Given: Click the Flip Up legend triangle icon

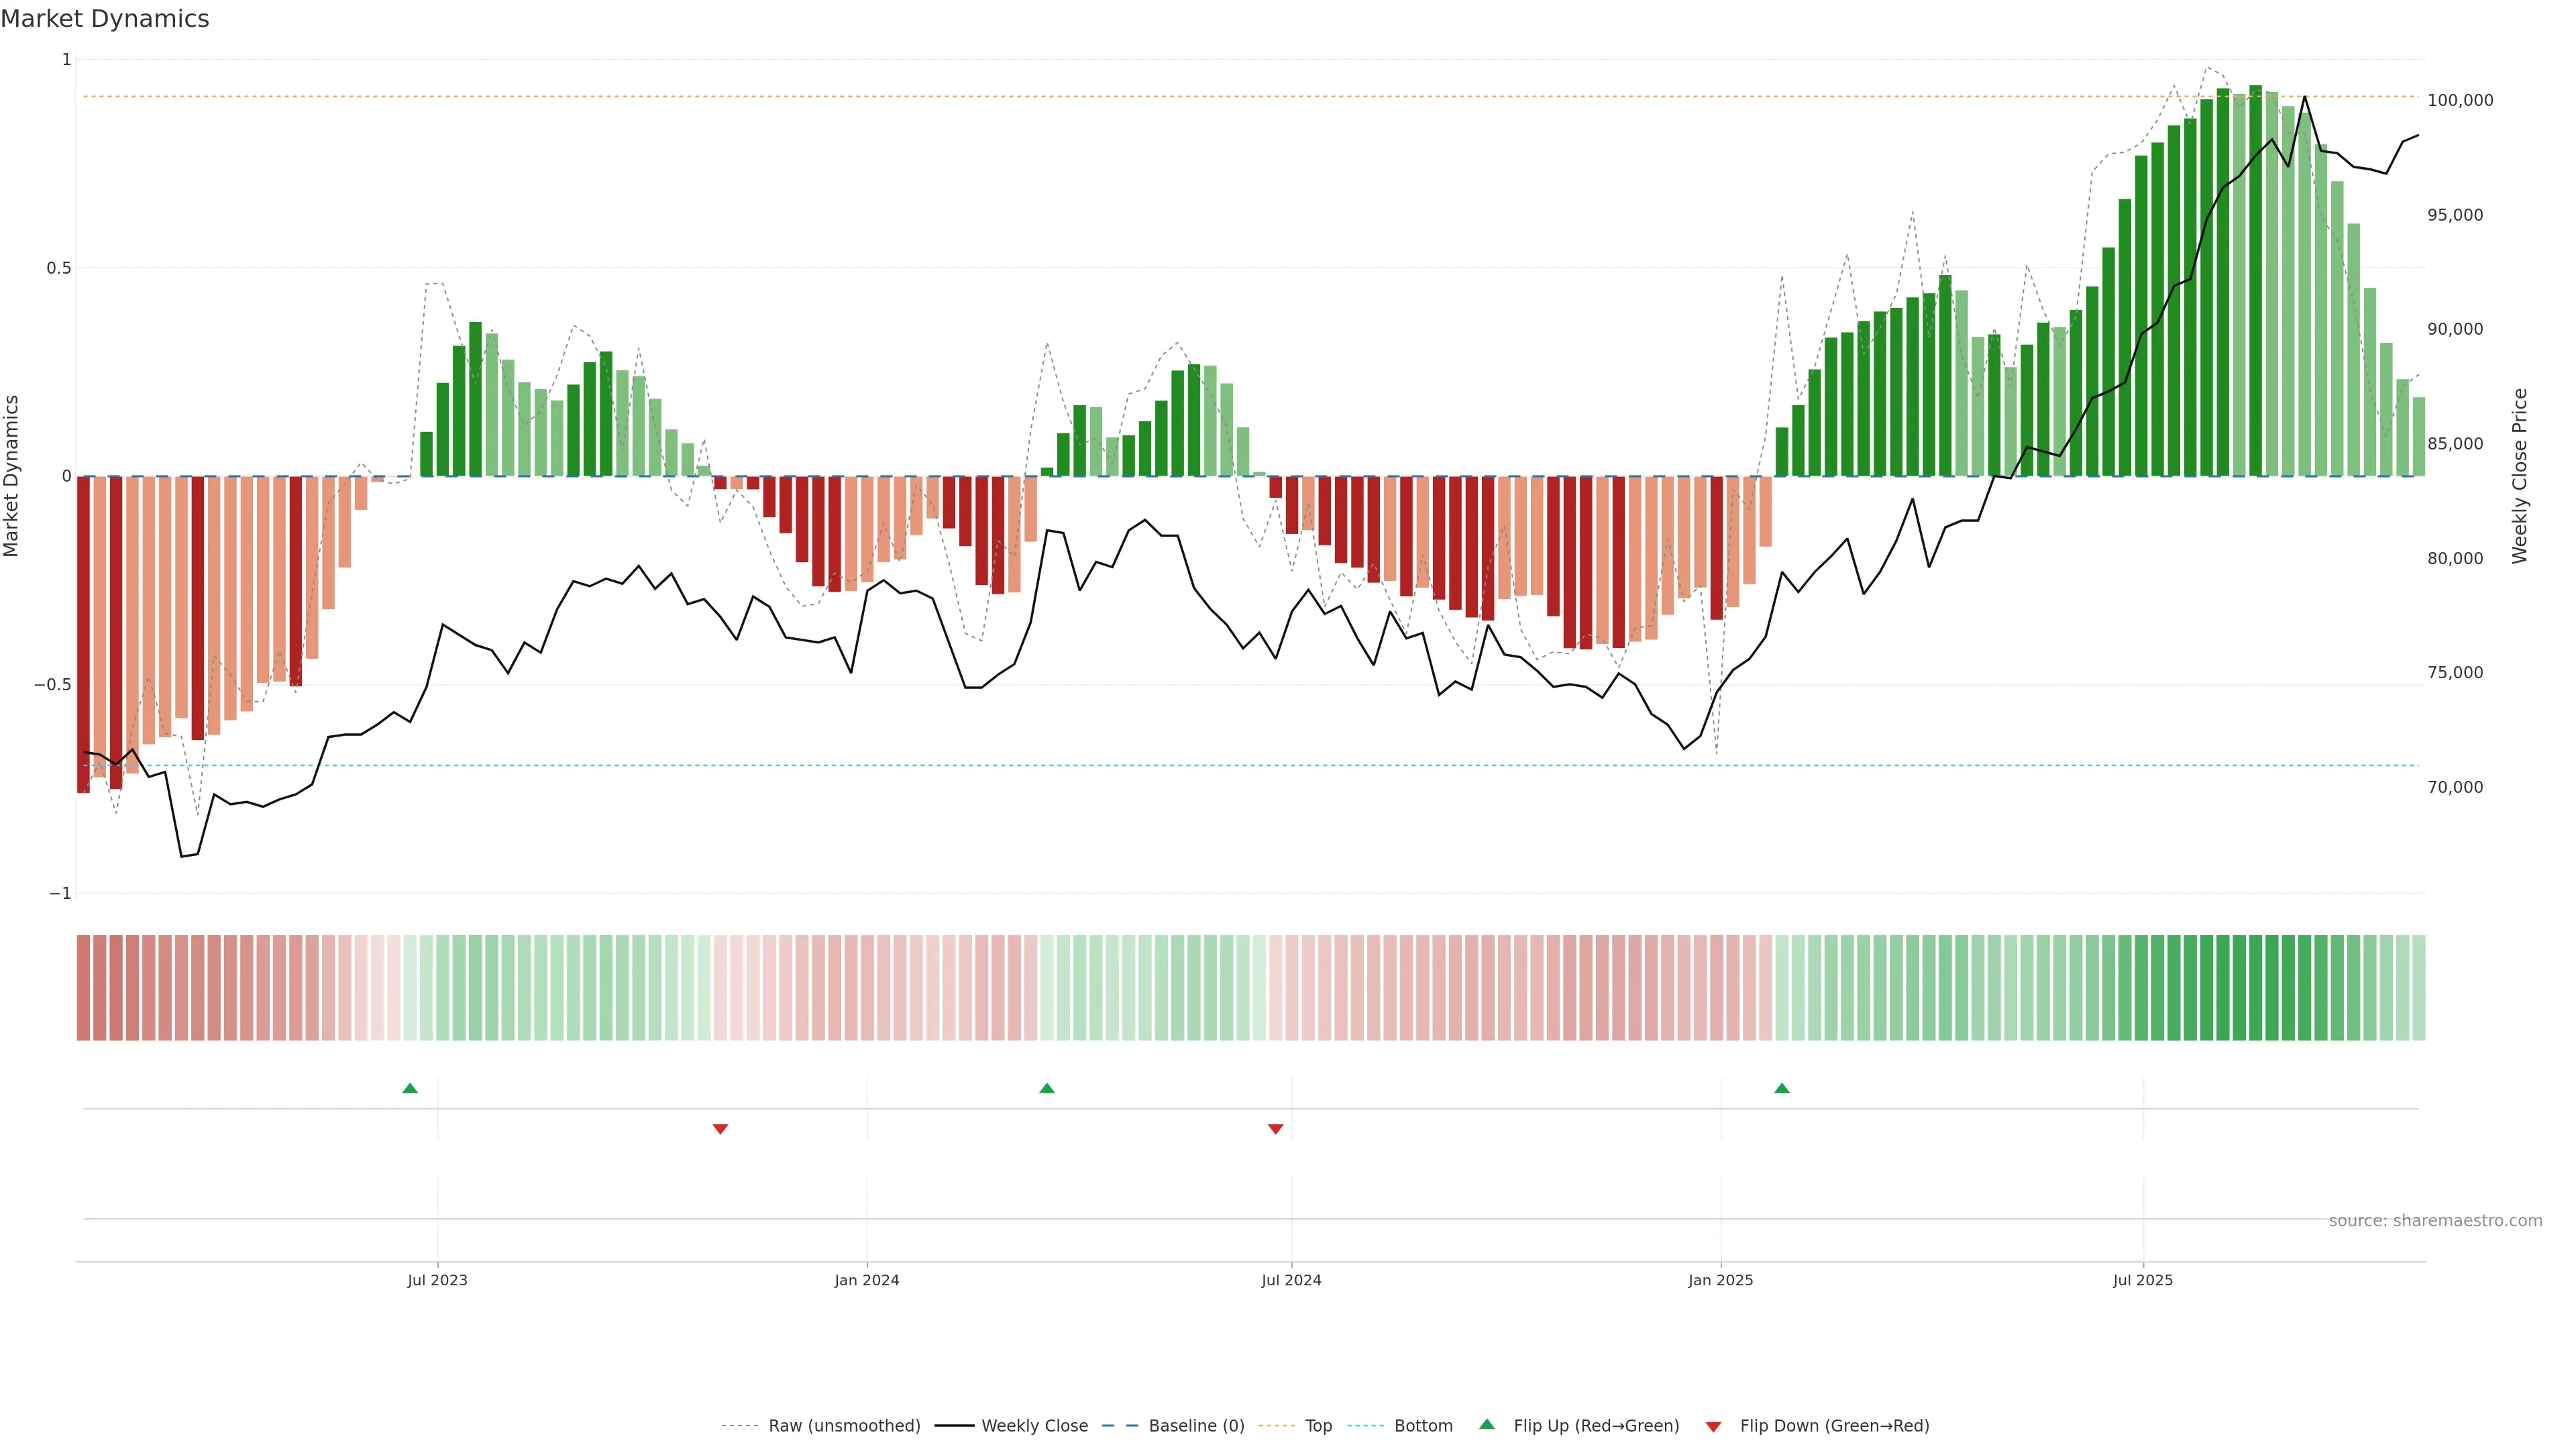Looking at the screenshot, I should (1487, 1424).
